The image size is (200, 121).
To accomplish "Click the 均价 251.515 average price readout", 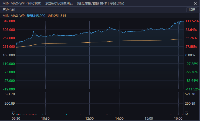I will pyautogui.click(x=57, y=16).
